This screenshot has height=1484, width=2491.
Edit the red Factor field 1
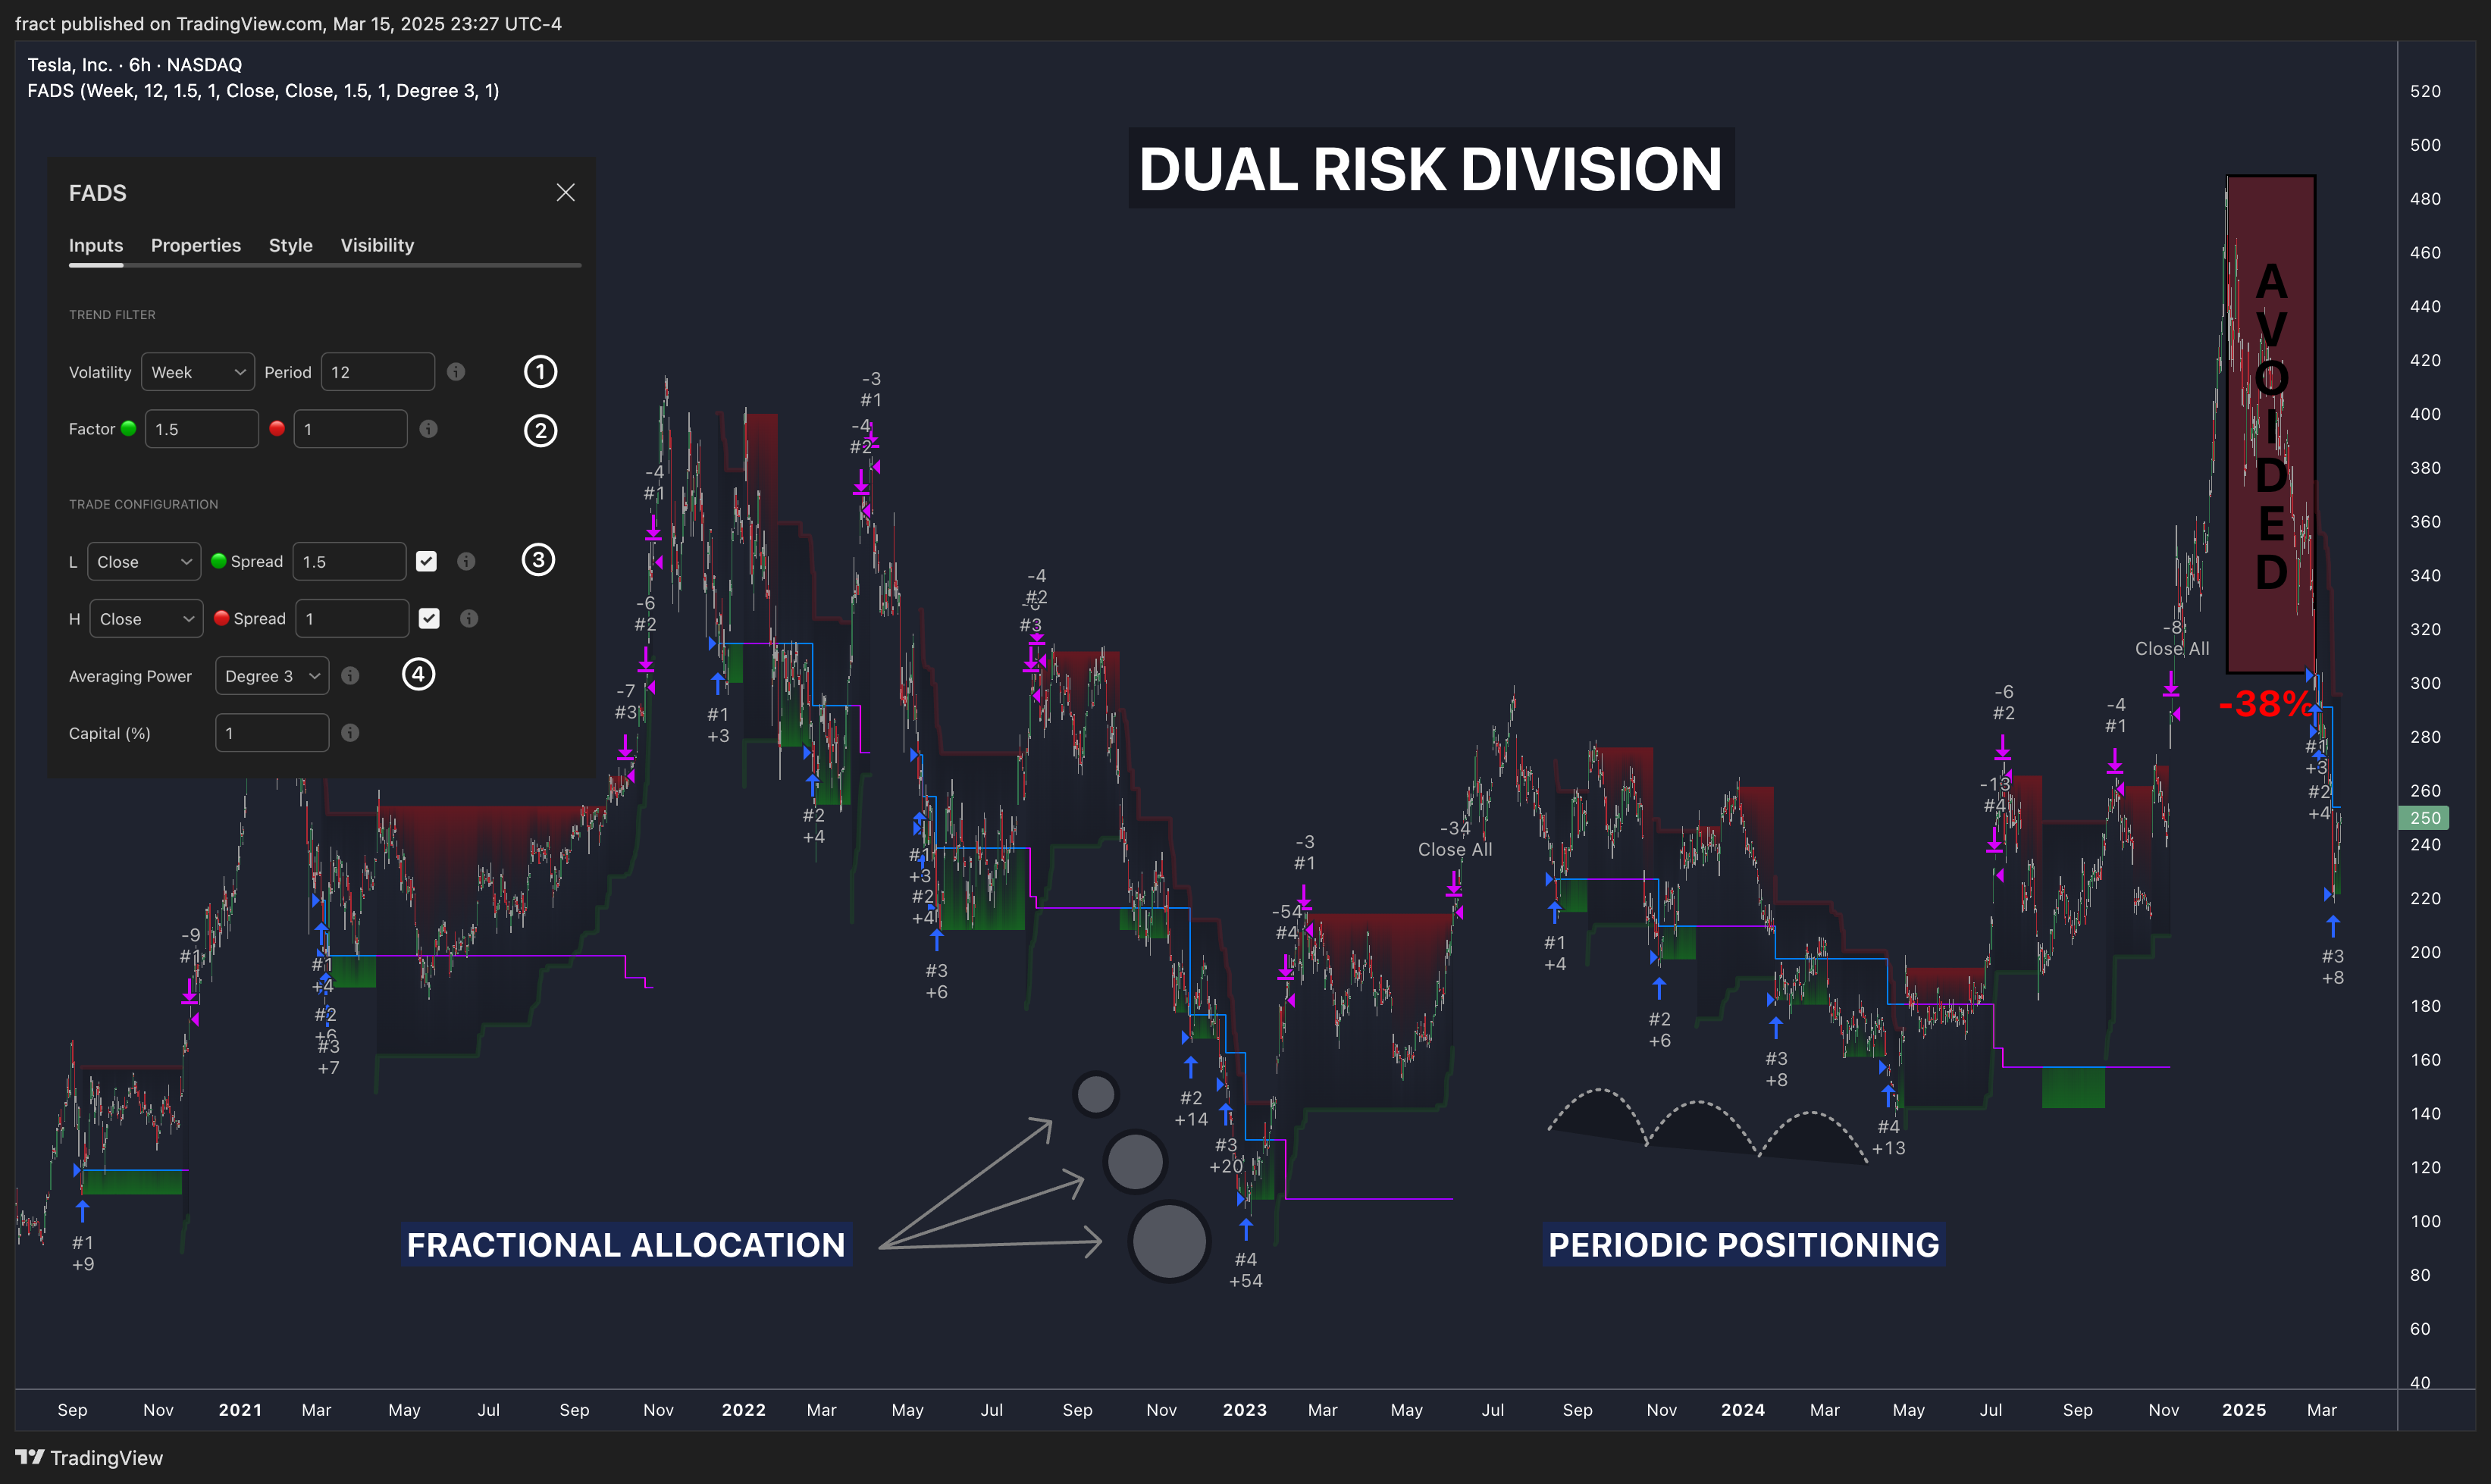tap(350, 429)
